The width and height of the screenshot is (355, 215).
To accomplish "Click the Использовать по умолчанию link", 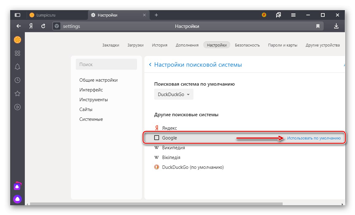I will 314,138.
